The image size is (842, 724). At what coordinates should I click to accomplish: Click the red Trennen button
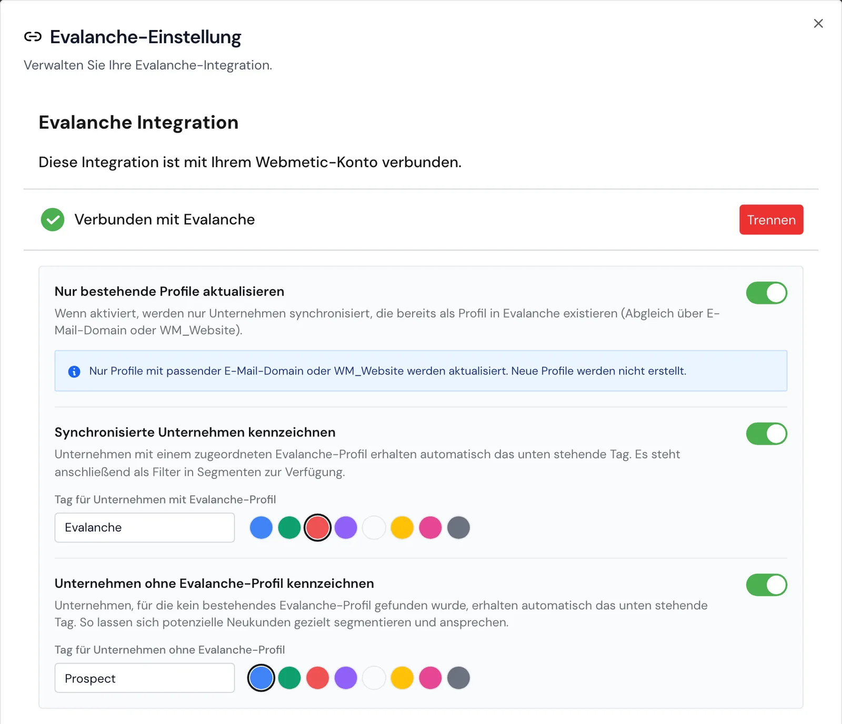pyautogui.click(x=771, y=220)
